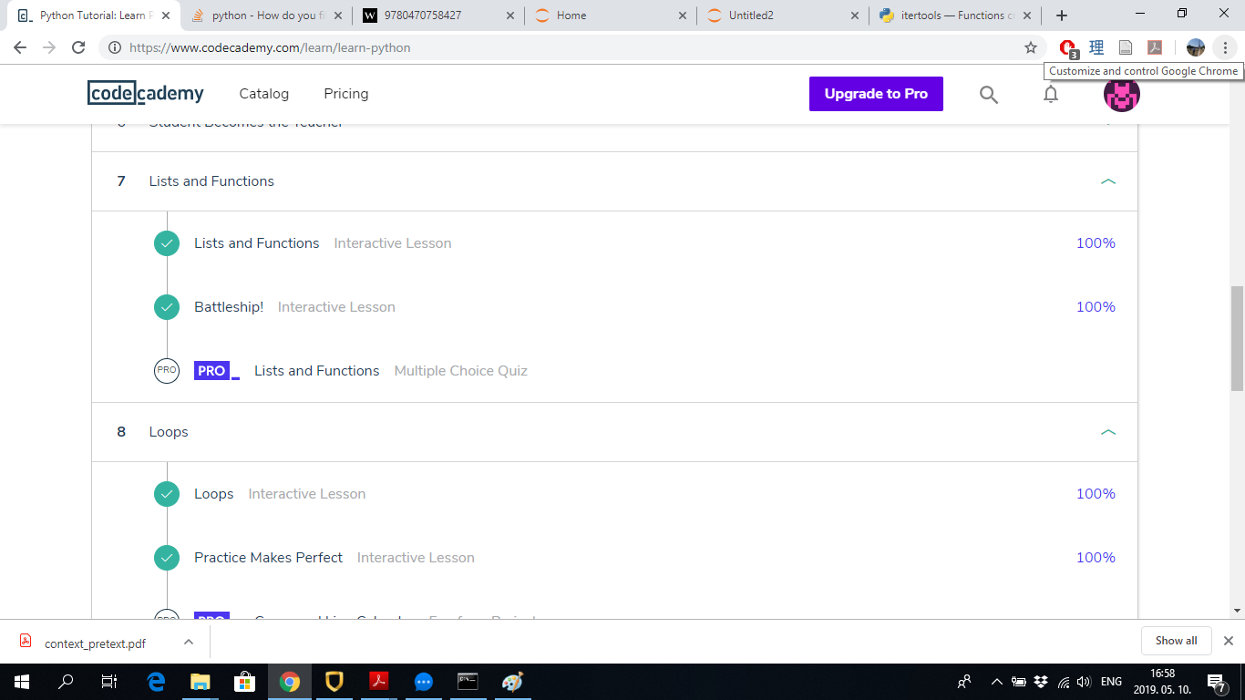Click the PRO circle icon for Lists and Functions quiz
Image resolution: width=1245 pixels, height=700 pixels.
(167, 371)
